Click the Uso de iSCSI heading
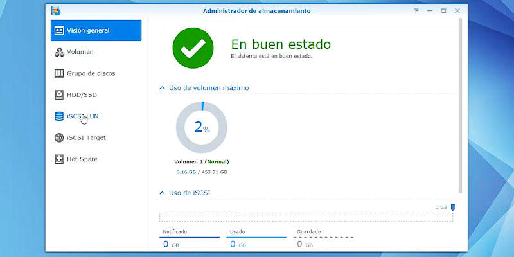514x257 pixels. pyautogui.click(x=190, y=193)
